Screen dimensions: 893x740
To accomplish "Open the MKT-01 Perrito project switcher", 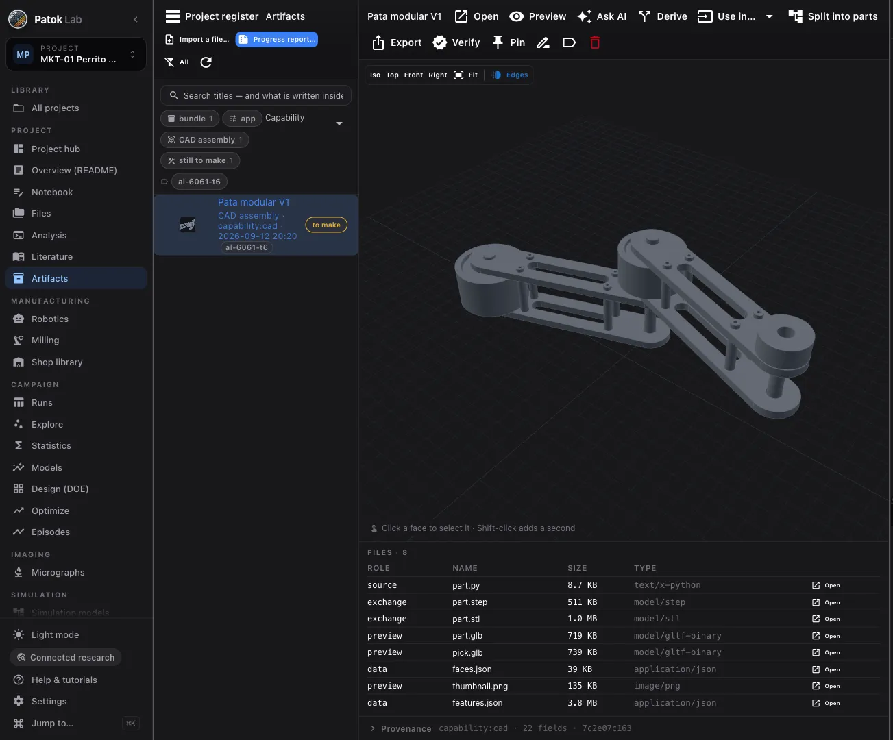I will [76, 54].
